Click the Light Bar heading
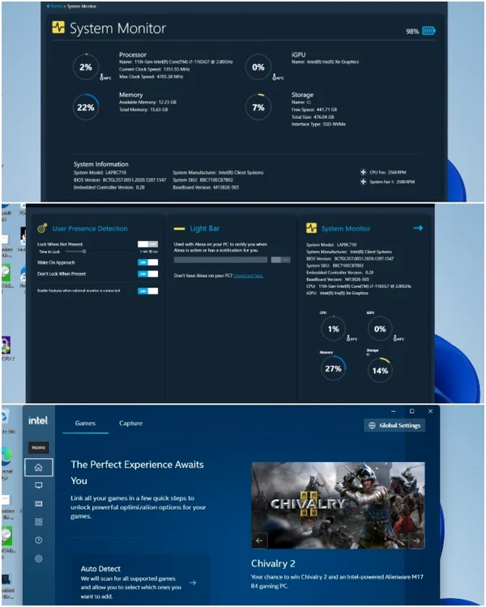The width and height of the screenshot is (486, 607). coord(205,228)
